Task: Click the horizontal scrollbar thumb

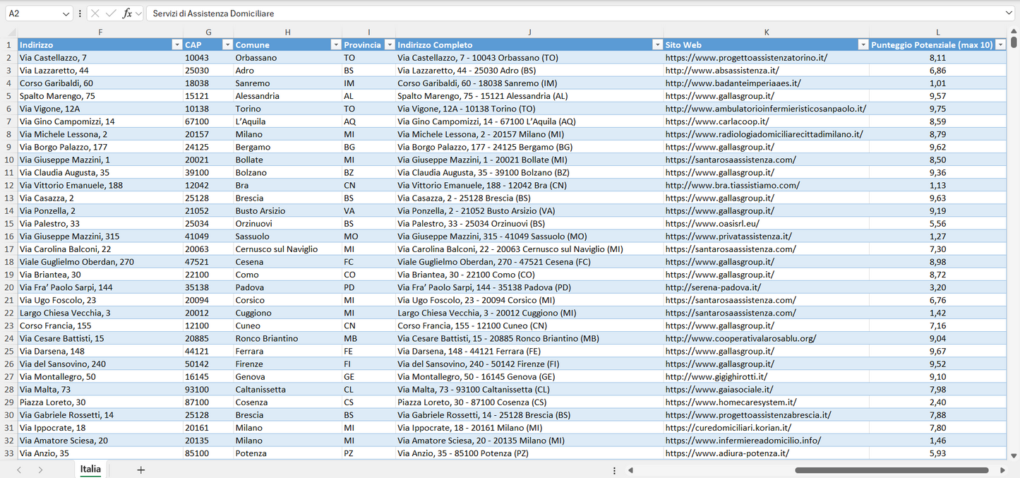Action: [x=891, y=470]
